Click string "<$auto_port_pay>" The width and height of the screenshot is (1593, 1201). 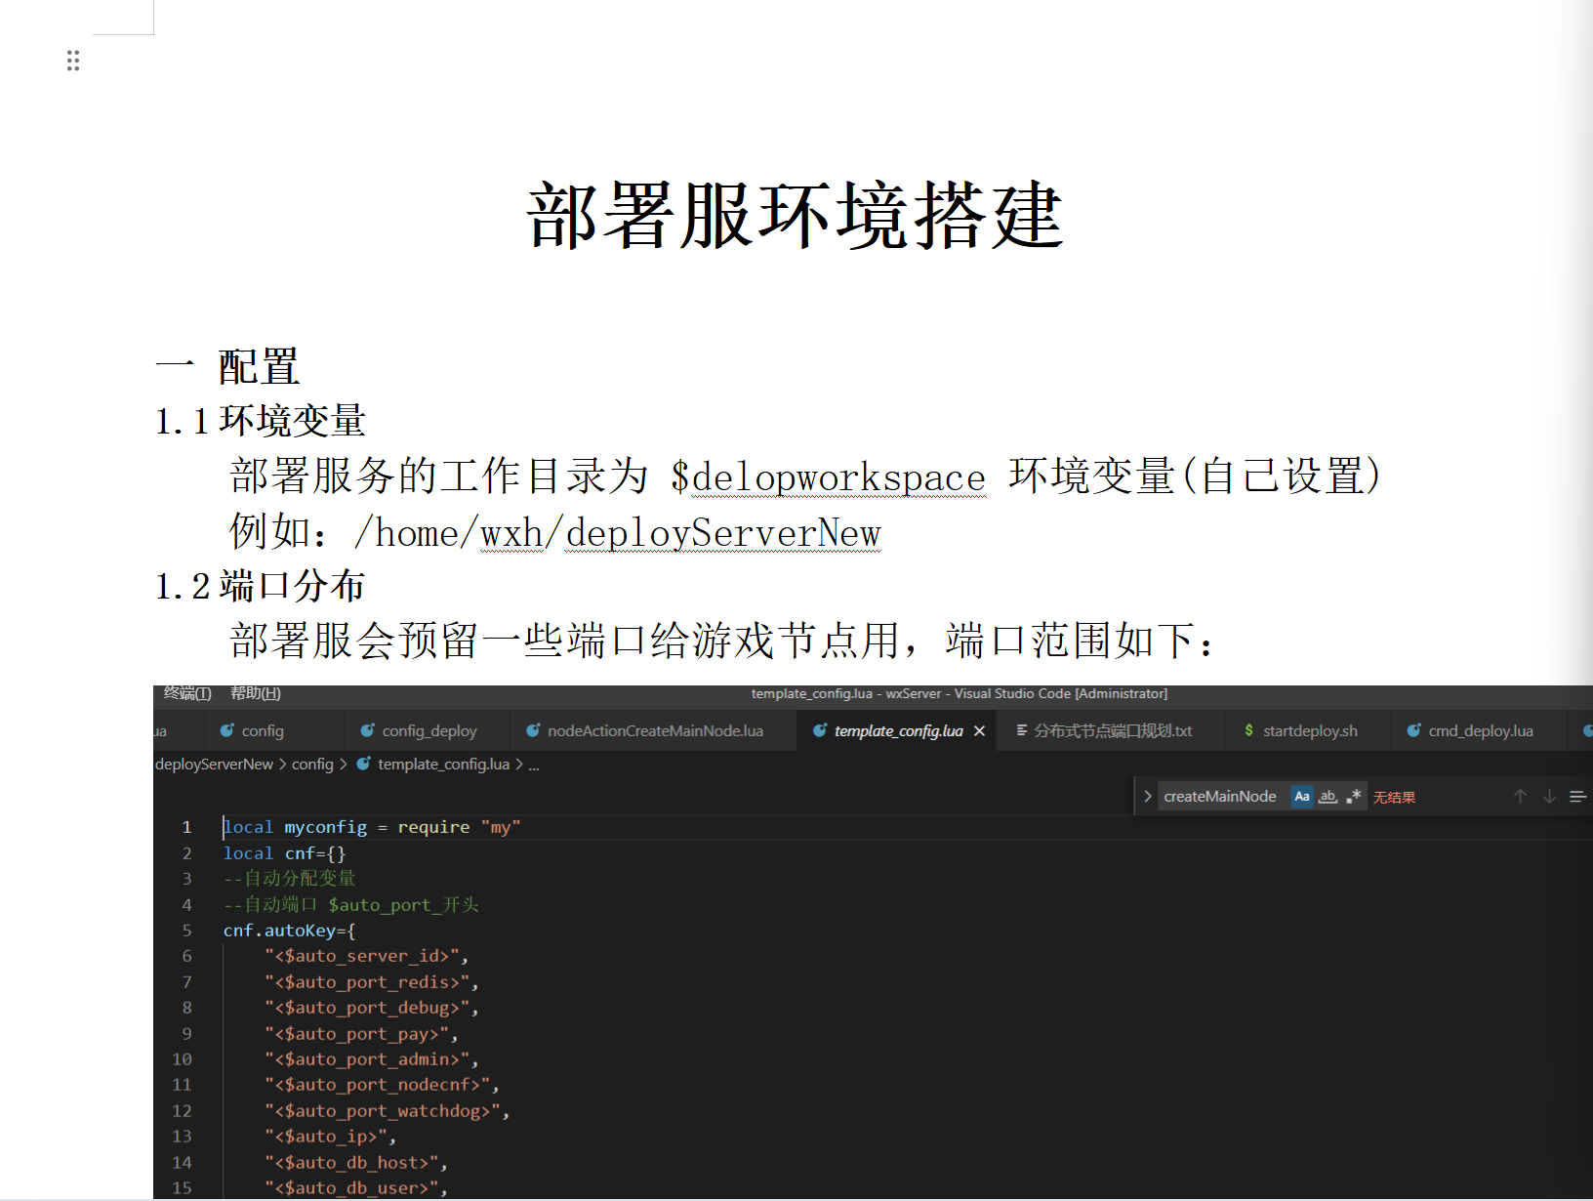356,1034
